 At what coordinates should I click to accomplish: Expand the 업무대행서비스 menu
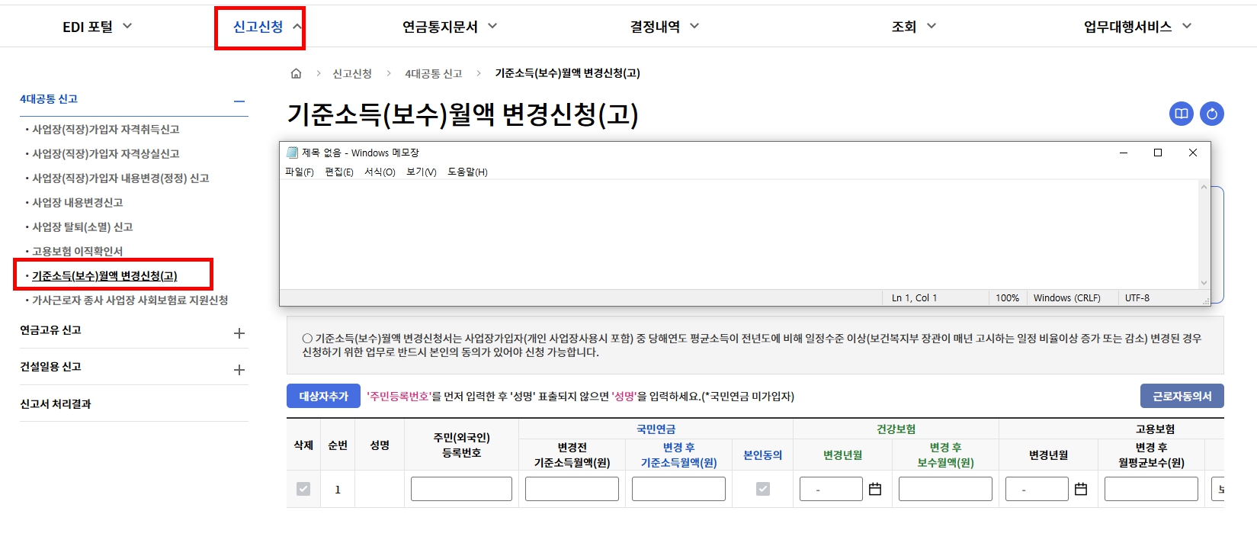pyautogui.click(x=1137, y=27)
